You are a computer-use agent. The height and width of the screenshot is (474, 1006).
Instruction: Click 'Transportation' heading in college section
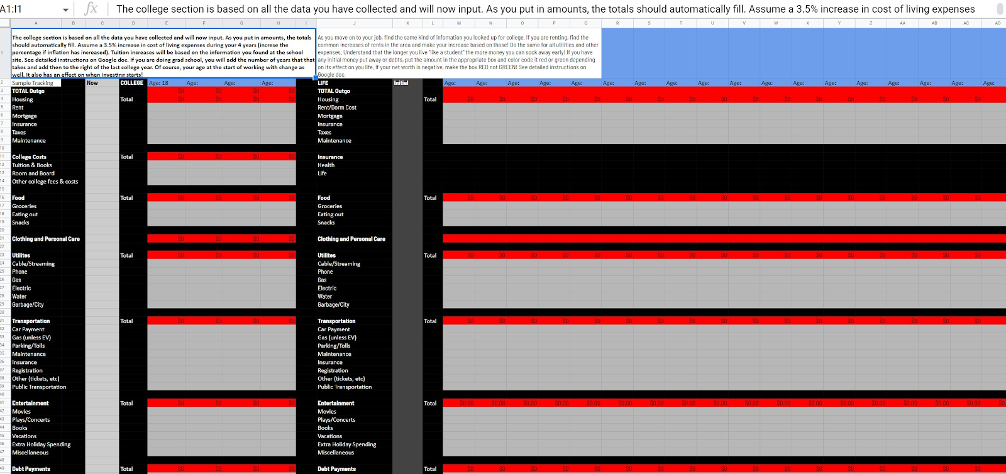[x=31, y=321]
